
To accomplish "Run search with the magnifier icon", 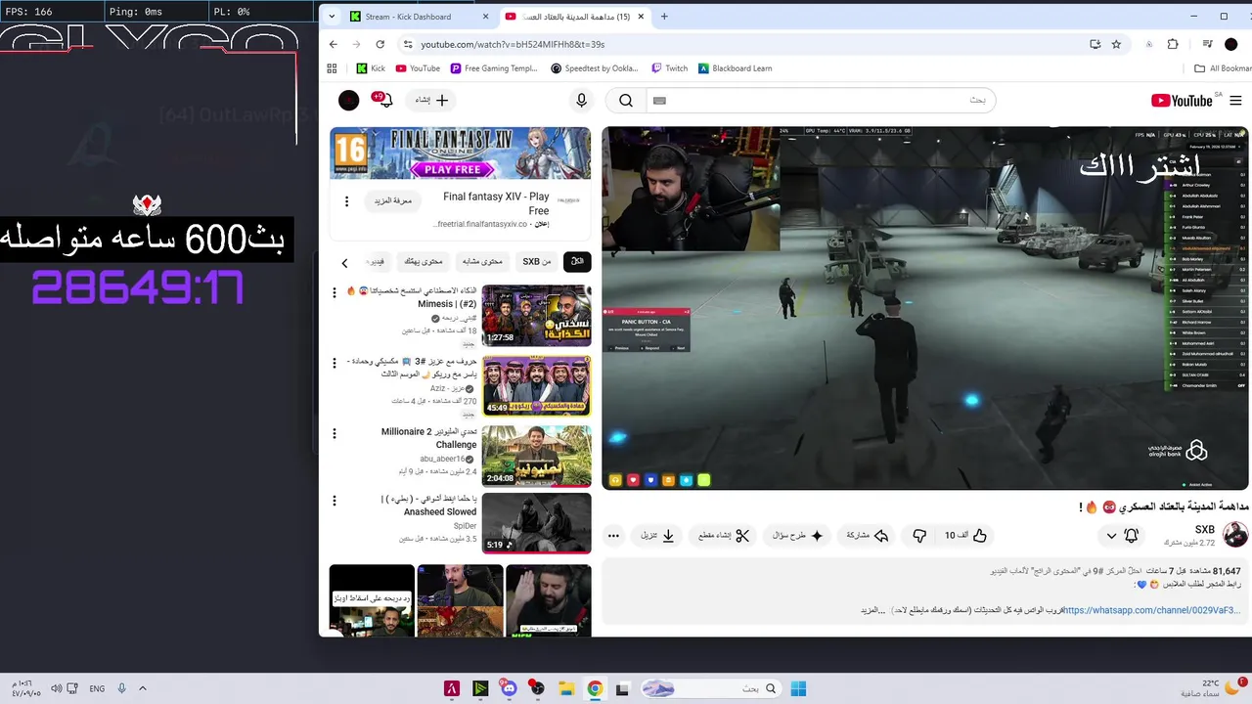I will [x=626, y=101].
